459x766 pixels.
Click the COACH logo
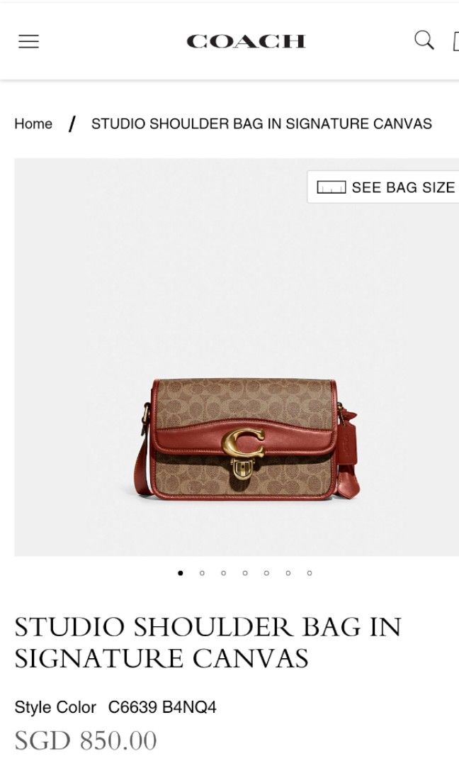[246, 42]
